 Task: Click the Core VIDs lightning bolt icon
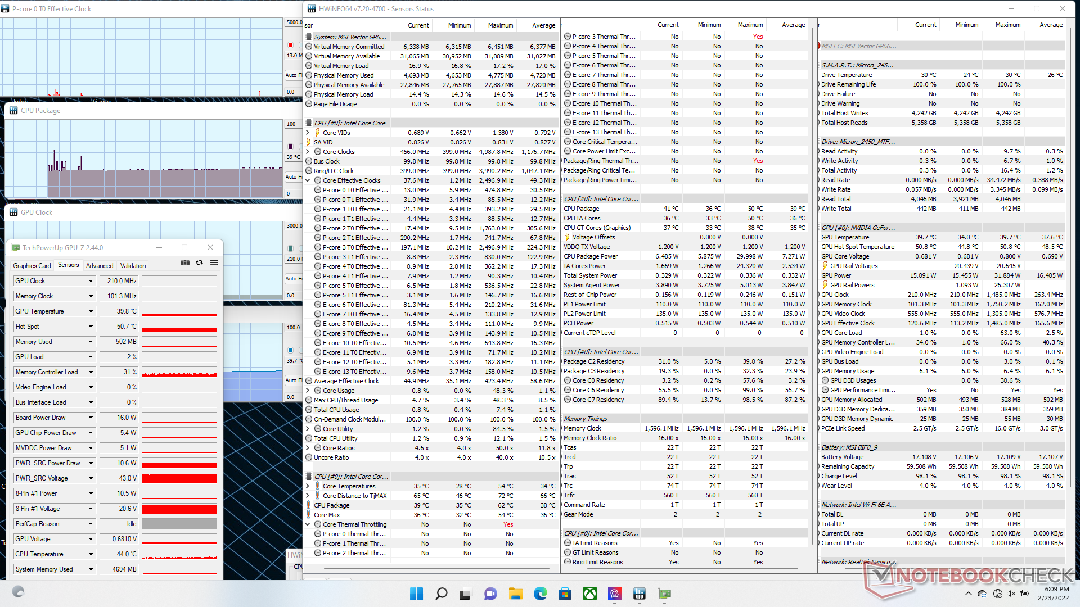318,133
